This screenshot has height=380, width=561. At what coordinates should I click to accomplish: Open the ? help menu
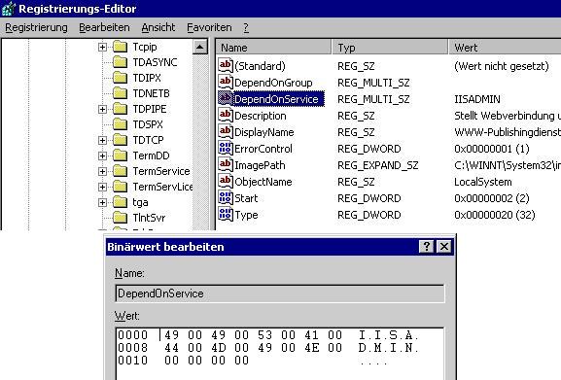(246, 27)
